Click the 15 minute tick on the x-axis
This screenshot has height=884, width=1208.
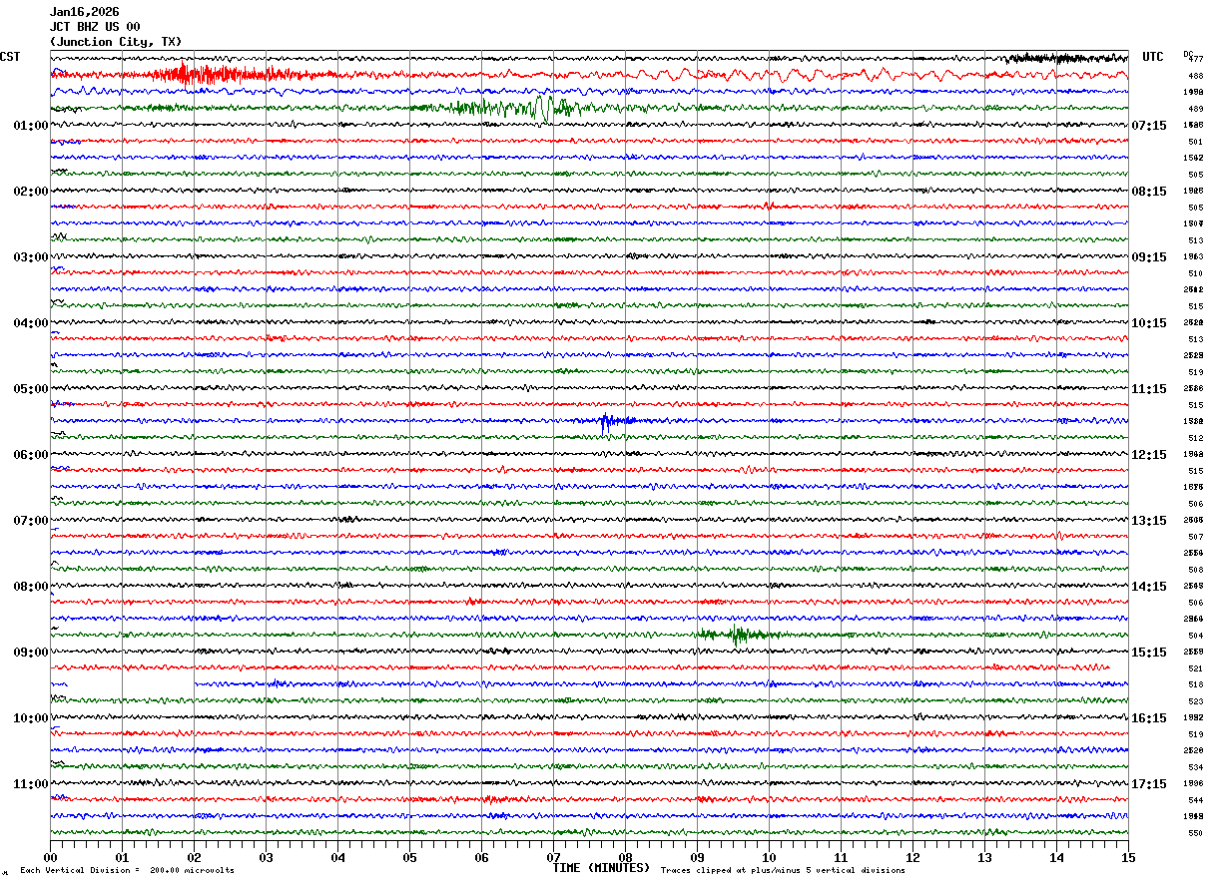[x=1127, y=857]
